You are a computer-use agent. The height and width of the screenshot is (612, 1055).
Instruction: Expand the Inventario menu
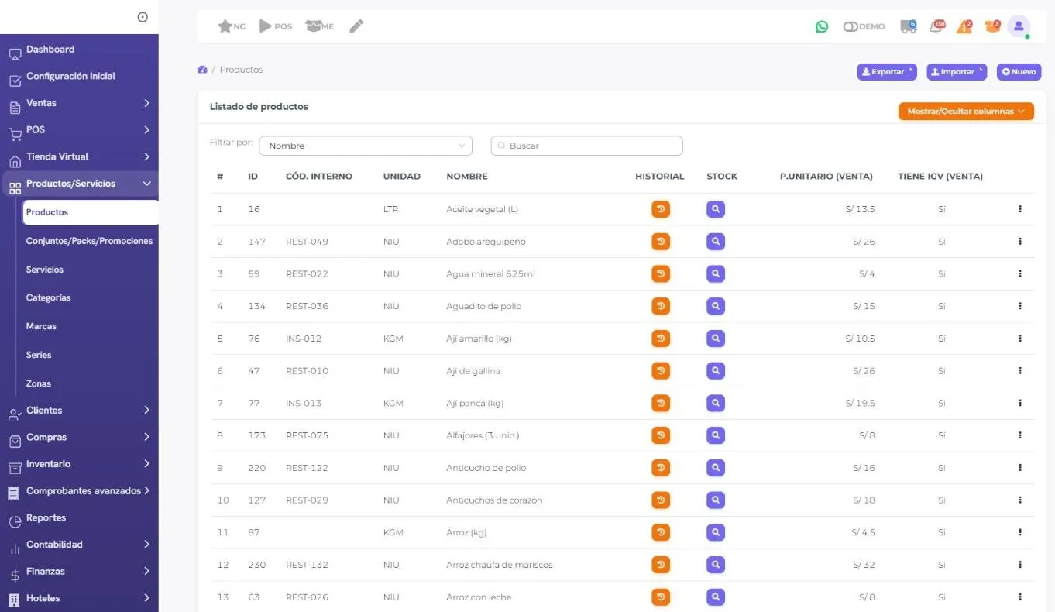coord(79,464)
